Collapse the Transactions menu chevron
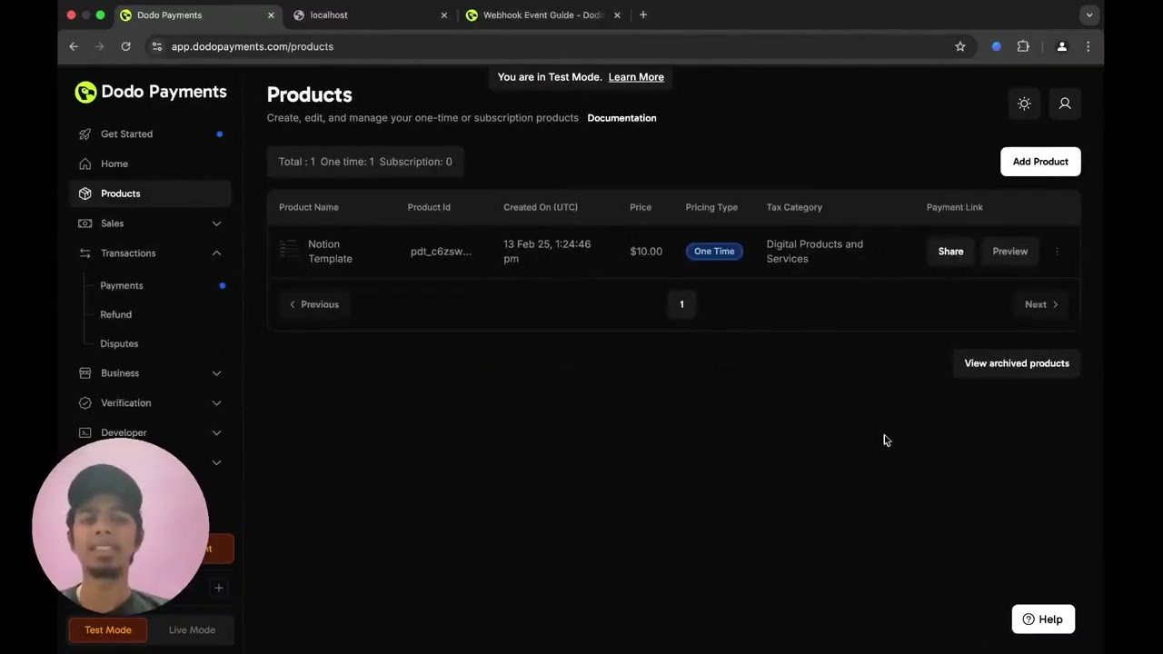Image resolution: width=1163 pixels, height=654 pixels. pos(216,253)
